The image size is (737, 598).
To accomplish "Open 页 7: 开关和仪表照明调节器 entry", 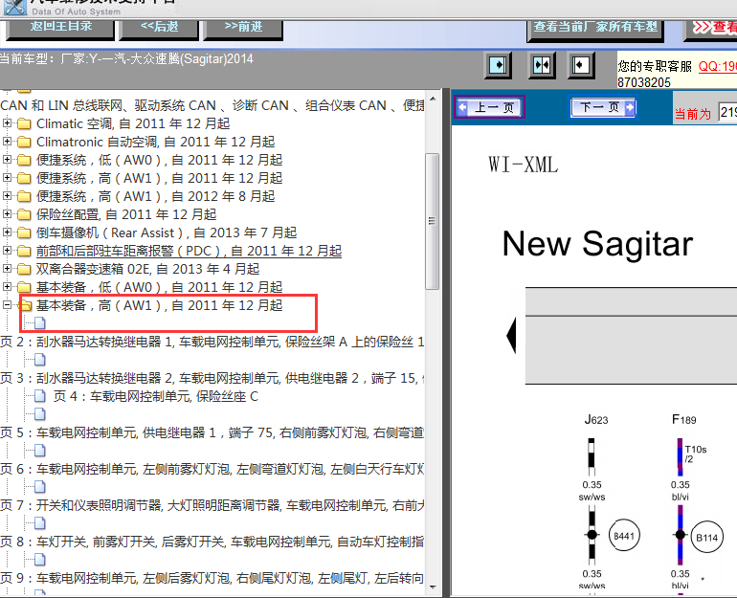I will (x=212, y=505).
